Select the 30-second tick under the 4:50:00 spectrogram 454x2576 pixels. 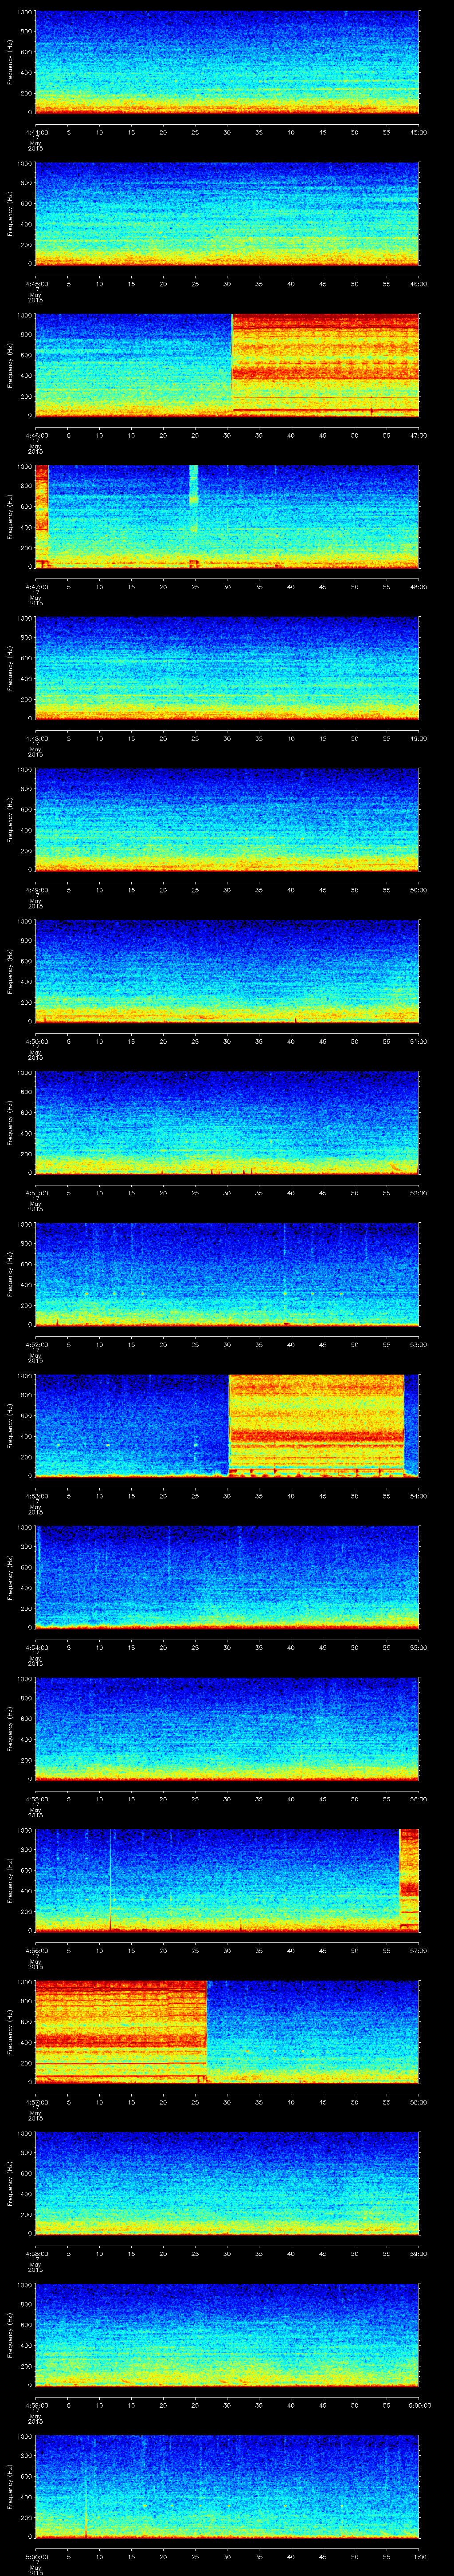pos(227,1041)
